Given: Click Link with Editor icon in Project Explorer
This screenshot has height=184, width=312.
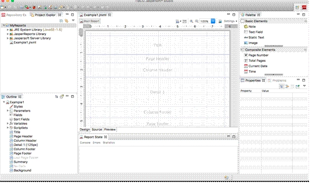Looking at the screenshot, I should click(x=66, y=20).
